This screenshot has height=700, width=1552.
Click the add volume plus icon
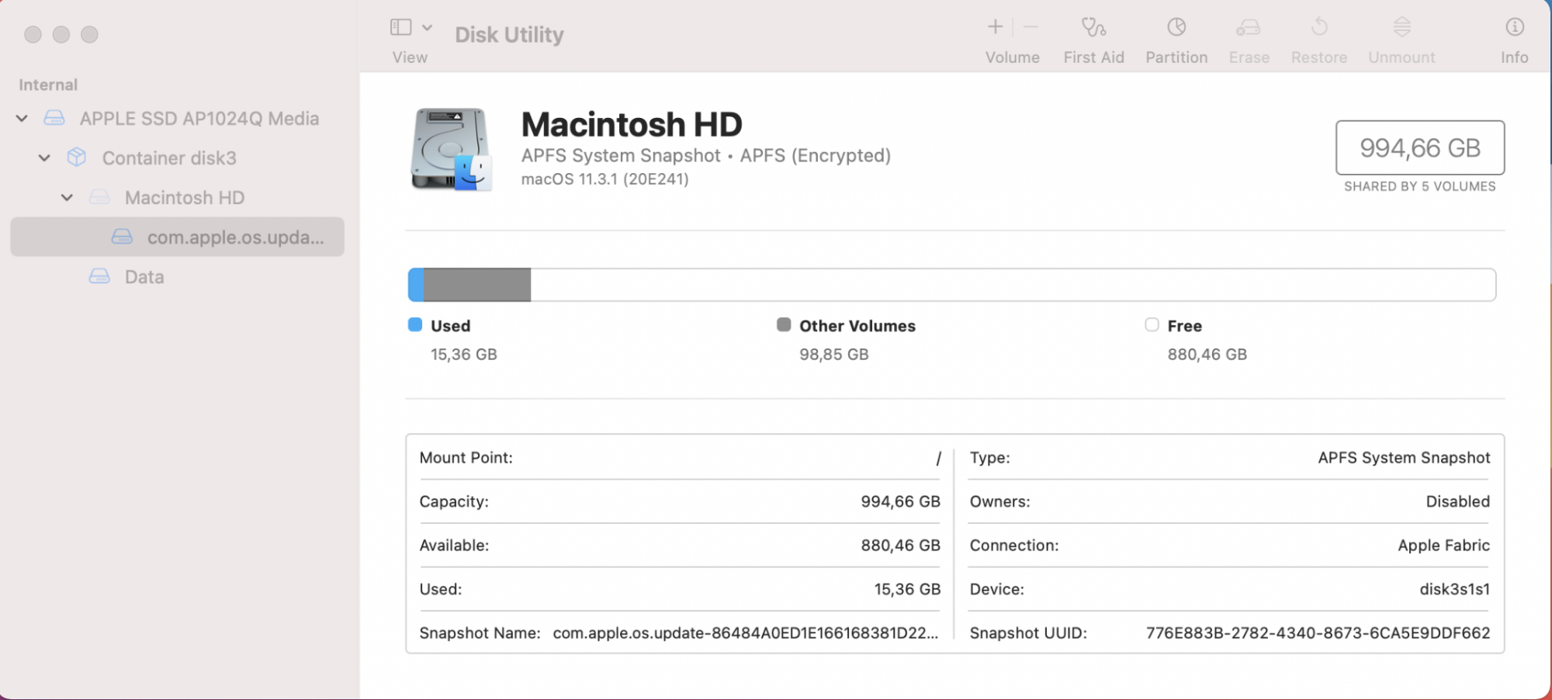[995, 27]
